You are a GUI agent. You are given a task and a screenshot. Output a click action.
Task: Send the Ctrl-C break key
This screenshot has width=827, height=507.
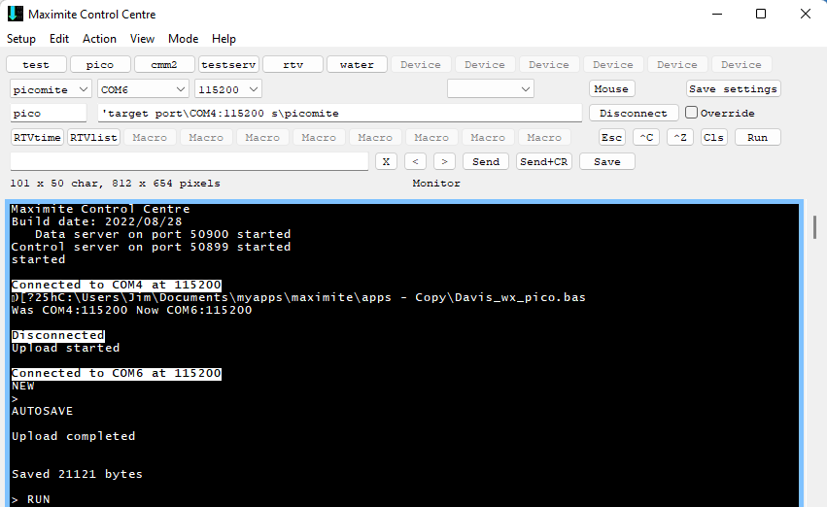pos(647,137)
